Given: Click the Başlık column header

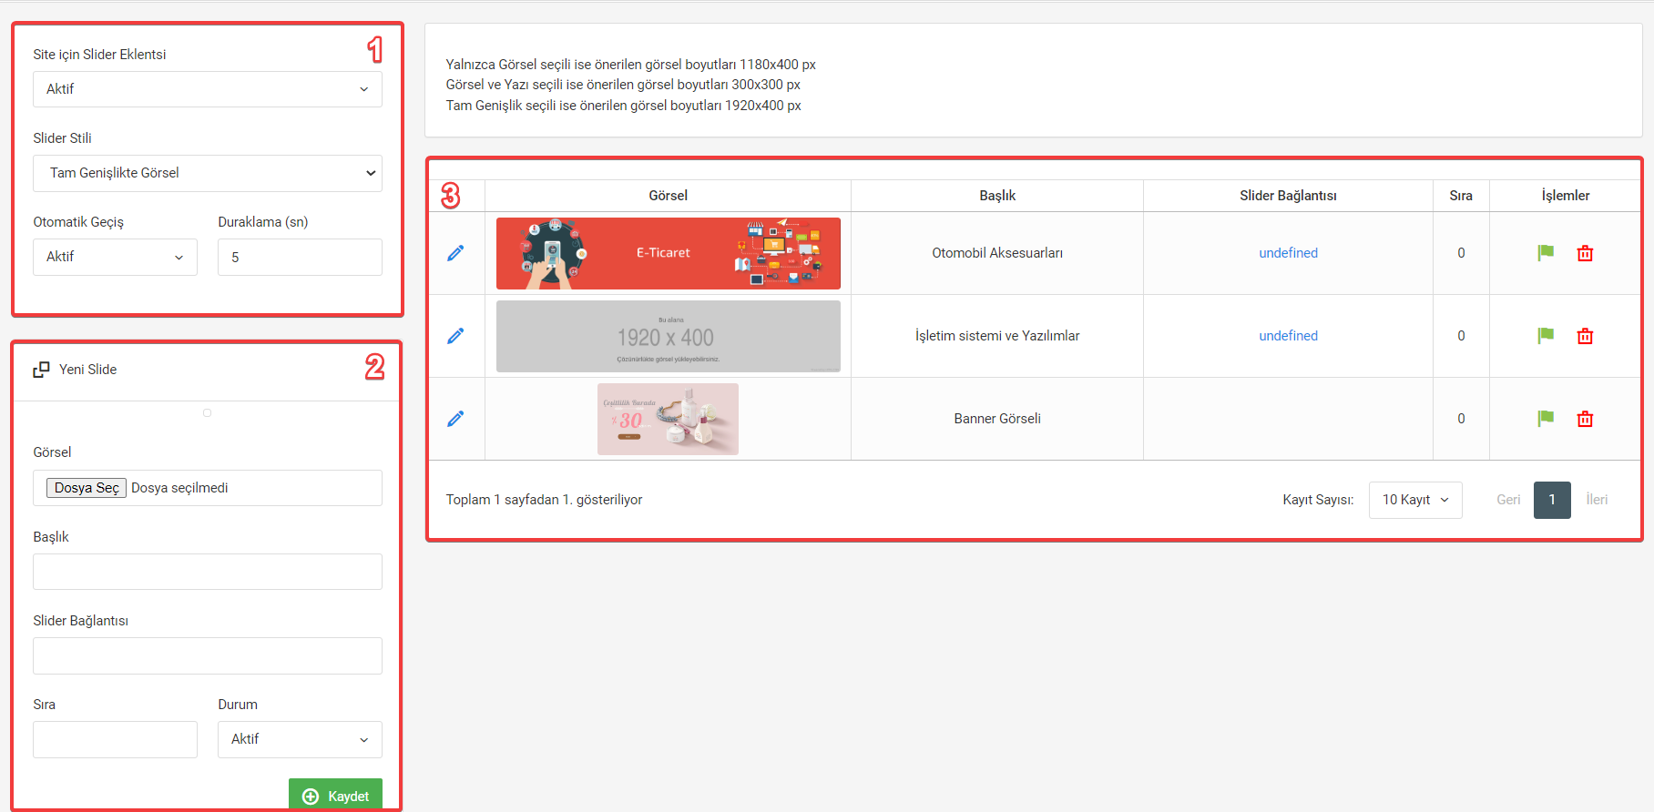Looking at the screenshot, I should pos(997,196).
